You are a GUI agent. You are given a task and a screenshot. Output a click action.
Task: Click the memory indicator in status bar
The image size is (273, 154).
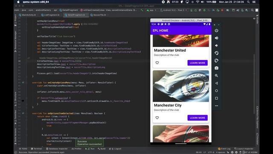pos(250,152)
